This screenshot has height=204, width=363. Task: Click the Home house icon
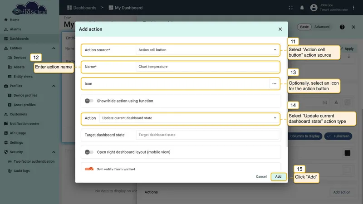6,20
